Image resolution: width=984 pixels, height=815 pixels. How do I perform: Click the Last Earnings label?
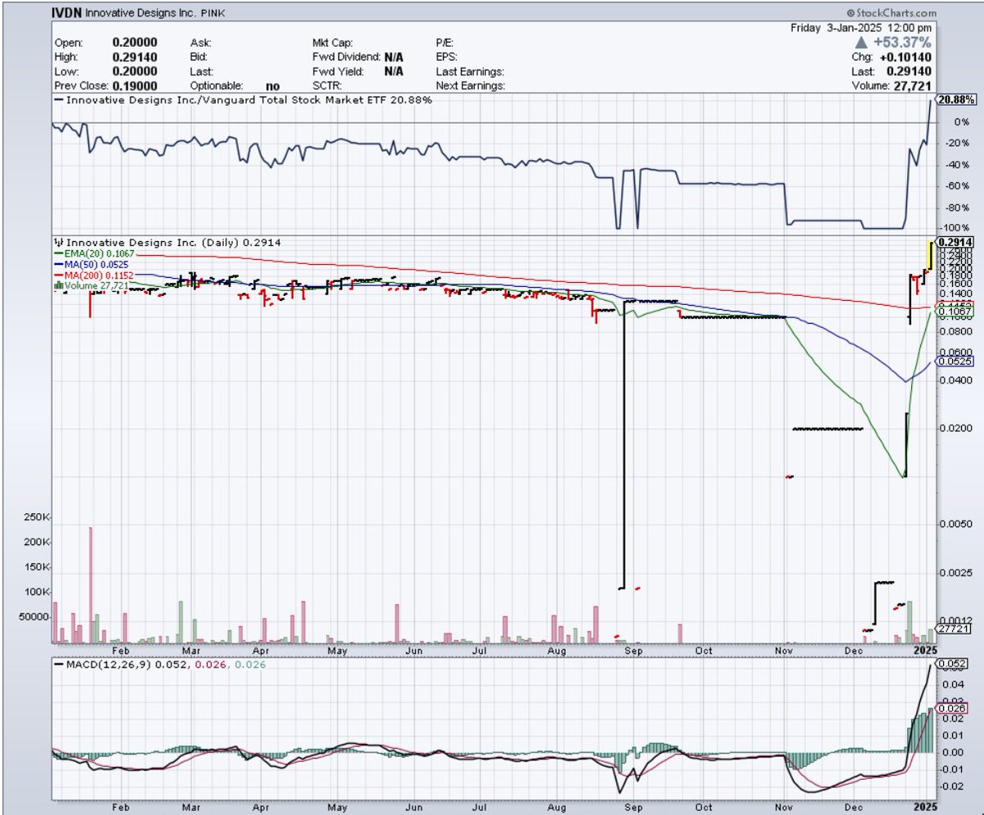(x=469, y=71)
